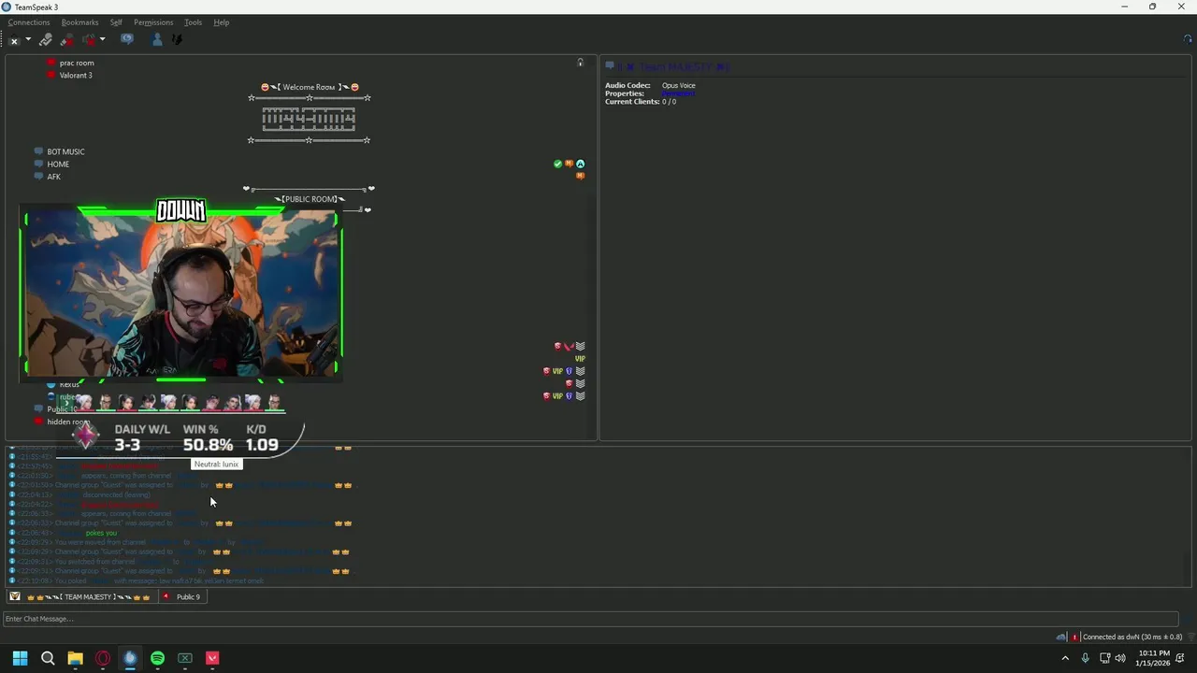Select the BOT MUSIC channel
This screenshot has width=1197, height=673.
click(x=65, y=151)
